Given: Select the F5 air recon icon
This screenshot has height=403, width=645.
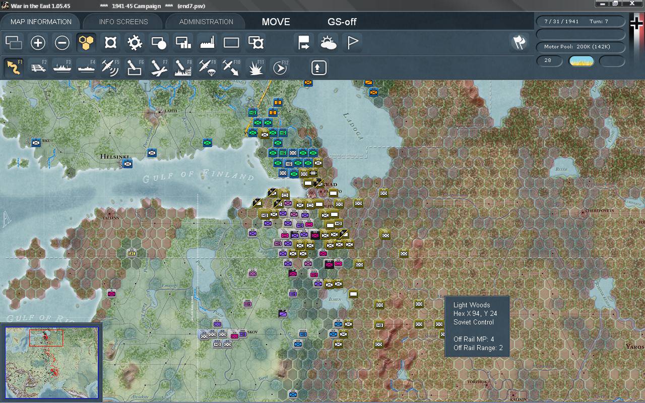Looking at the screenshot, I should [110, 67].
